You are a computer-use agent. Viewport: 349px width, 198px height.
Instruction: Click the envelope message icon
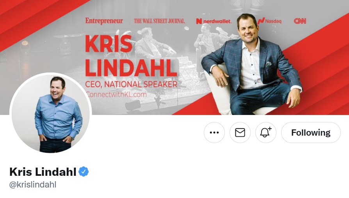pyautogui.click(x=240, y=133)
